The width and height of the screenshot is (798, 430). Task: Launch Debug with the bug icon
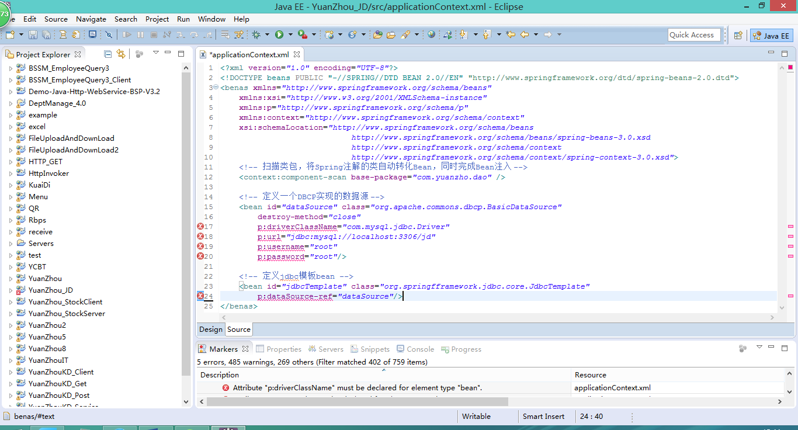click(256, 35)
